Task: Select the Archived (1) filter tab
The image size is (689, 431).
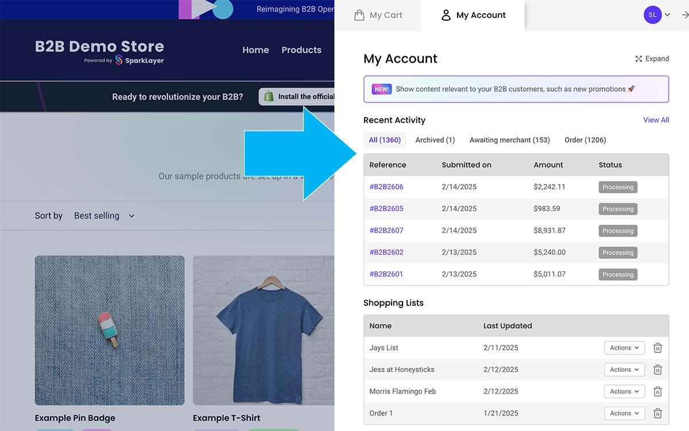Action: click(x=435, y=140)
